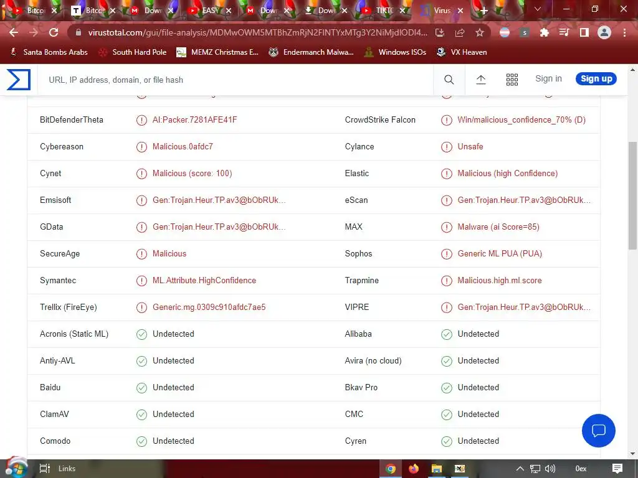The width and height of the screenshot is (638, 478).
Task: Click the VirusTotal logo icon
Action: pyautogui.click(x=19, y=79)
